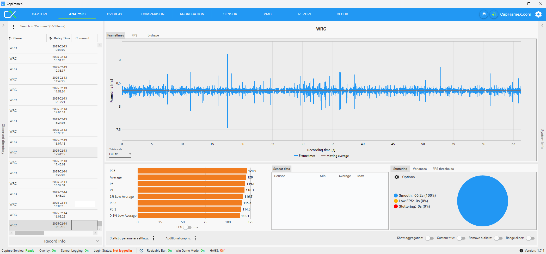Open the three-dot menu beside capture search

pos(14,27)
